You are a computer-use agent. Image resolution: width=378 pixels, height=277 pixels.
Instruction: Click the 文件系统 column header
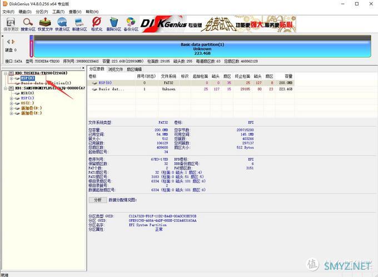pyautogui.click(x=168, y=77)
